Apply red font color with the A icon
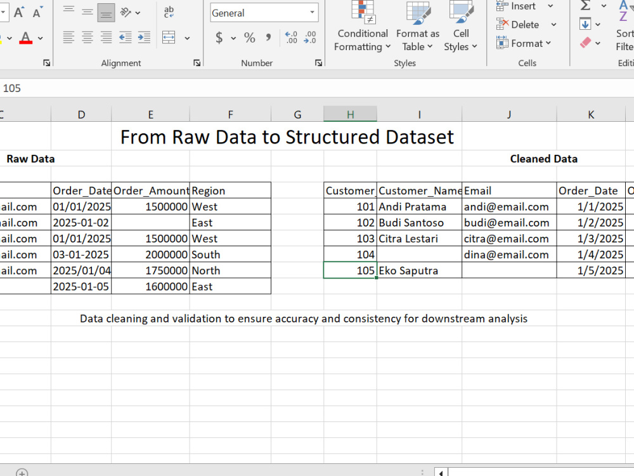Image resolution: width=634 pixels, height=476 pixels. [x=25, y=38]
